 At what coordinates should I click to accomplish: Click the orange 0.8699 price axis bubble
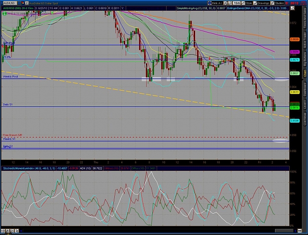(295, 39)
